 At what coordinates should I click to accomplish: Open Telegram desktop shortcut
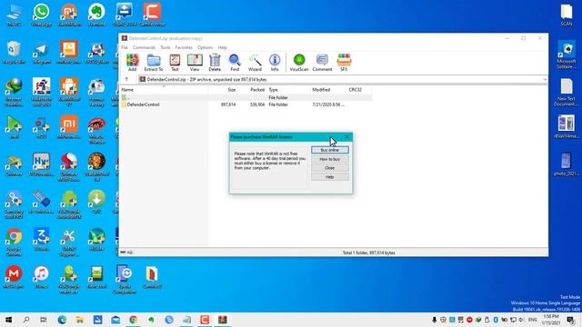[41, 53]
